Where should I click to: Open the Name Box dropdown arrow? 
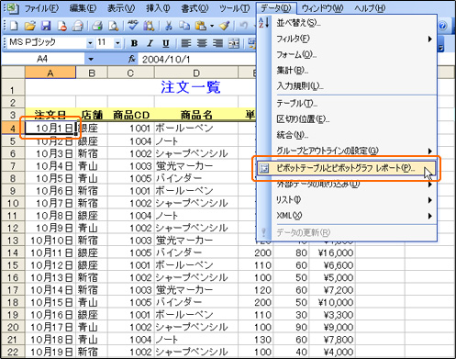(x=91, y=59)
